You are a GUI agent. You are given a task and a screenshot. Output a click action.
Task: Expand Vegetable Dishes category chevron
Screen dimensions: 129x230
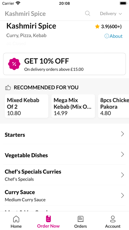click(122, 154)
